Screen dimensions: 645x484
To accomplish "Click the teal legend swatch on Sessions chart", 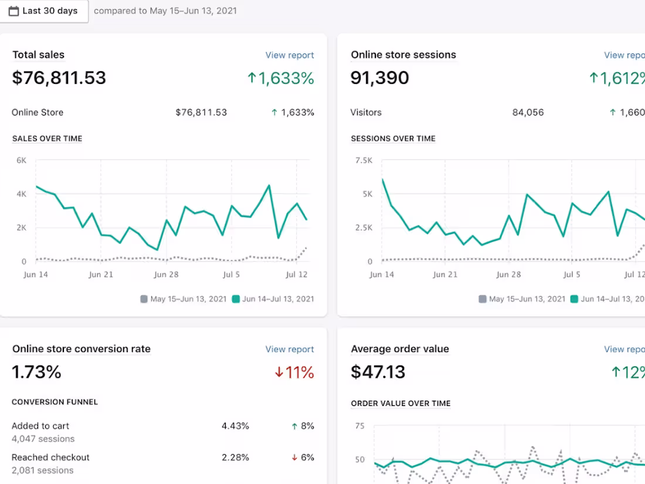I will coord(573,299).
